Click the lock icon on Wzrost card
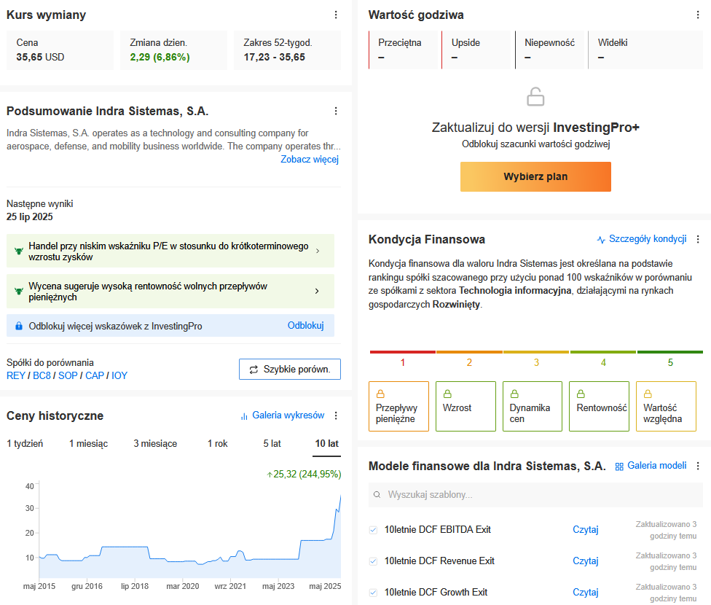Image resolution: width=711 pixels, height=605 pixels. coord(447,394)
